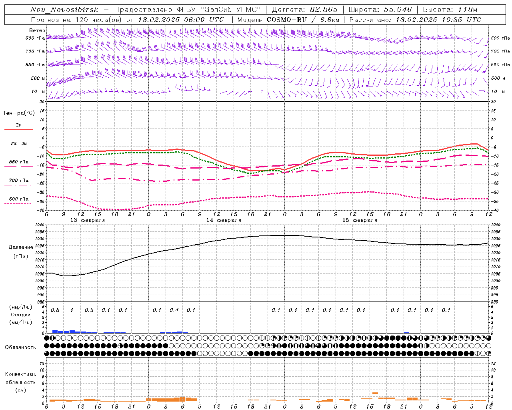Click the Осадки precipitation label
This screenshot has height=410, width=512.
coord(21,315)
